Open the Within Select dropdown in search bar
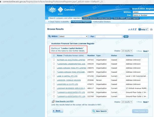154x117 pixels. click(x=73, y=36)
